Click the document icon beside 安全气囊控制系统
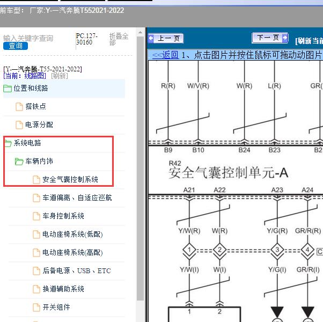Image resolution: width=323 pixels, height=322 pixels. [x=36, y=179]
